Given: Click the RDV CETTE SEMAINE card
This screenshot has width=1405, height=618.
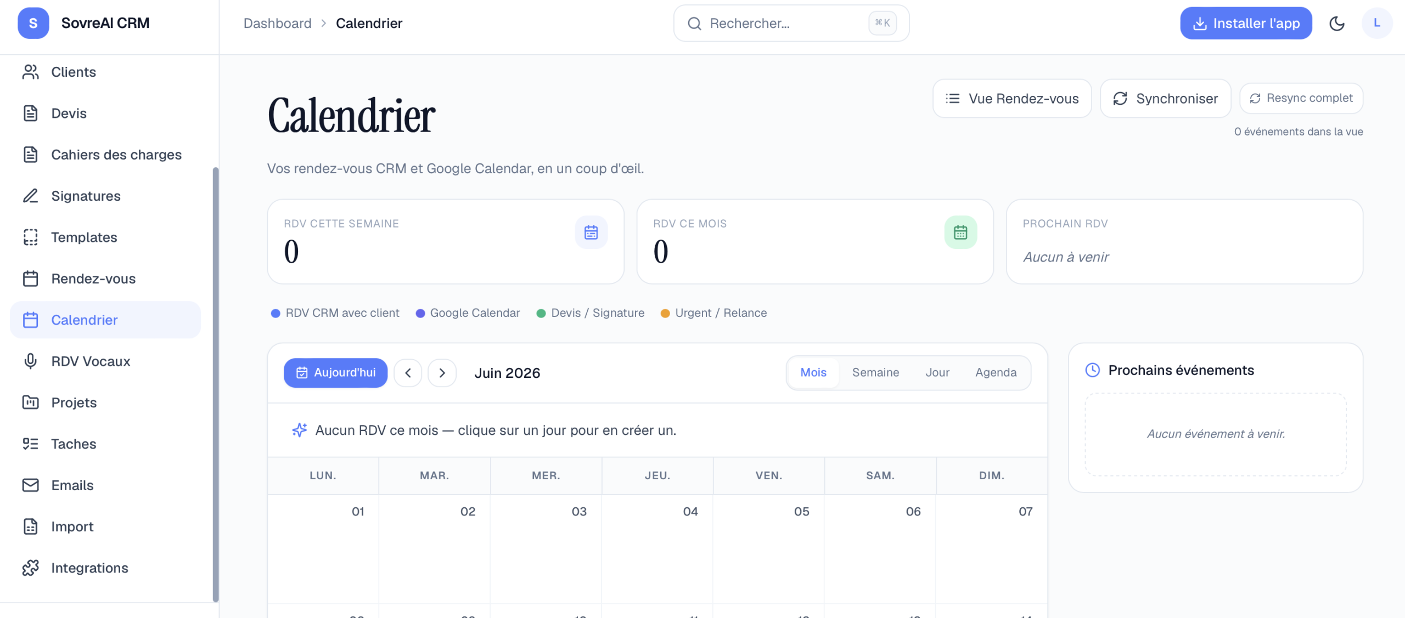Looking at the screenshot, I should coord(446,242).
